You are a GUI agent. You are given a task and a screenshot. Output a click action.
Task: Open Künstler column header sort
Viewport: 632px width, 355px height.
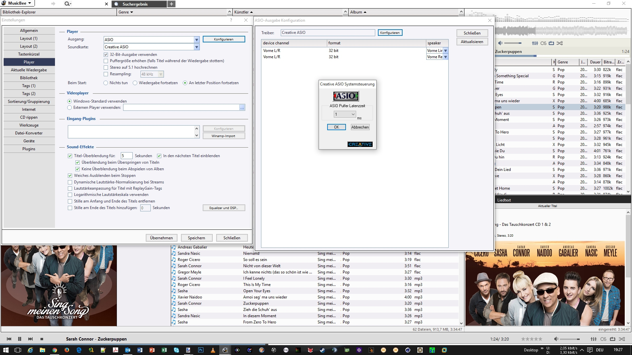click(244, 12)
